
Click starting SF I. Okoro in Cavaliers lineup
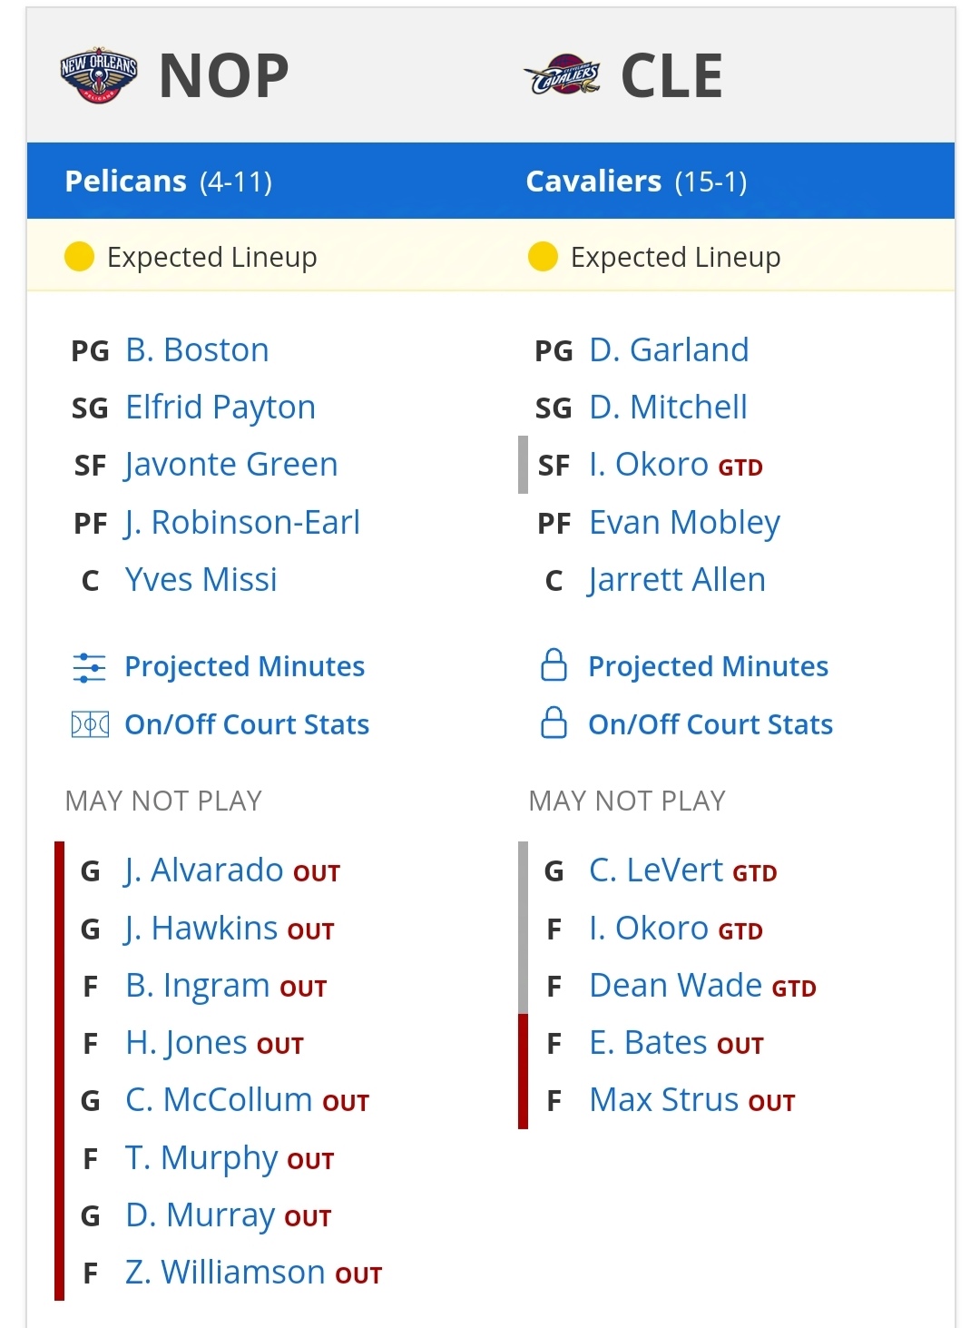pyautogui.click(x=648, y=465)
